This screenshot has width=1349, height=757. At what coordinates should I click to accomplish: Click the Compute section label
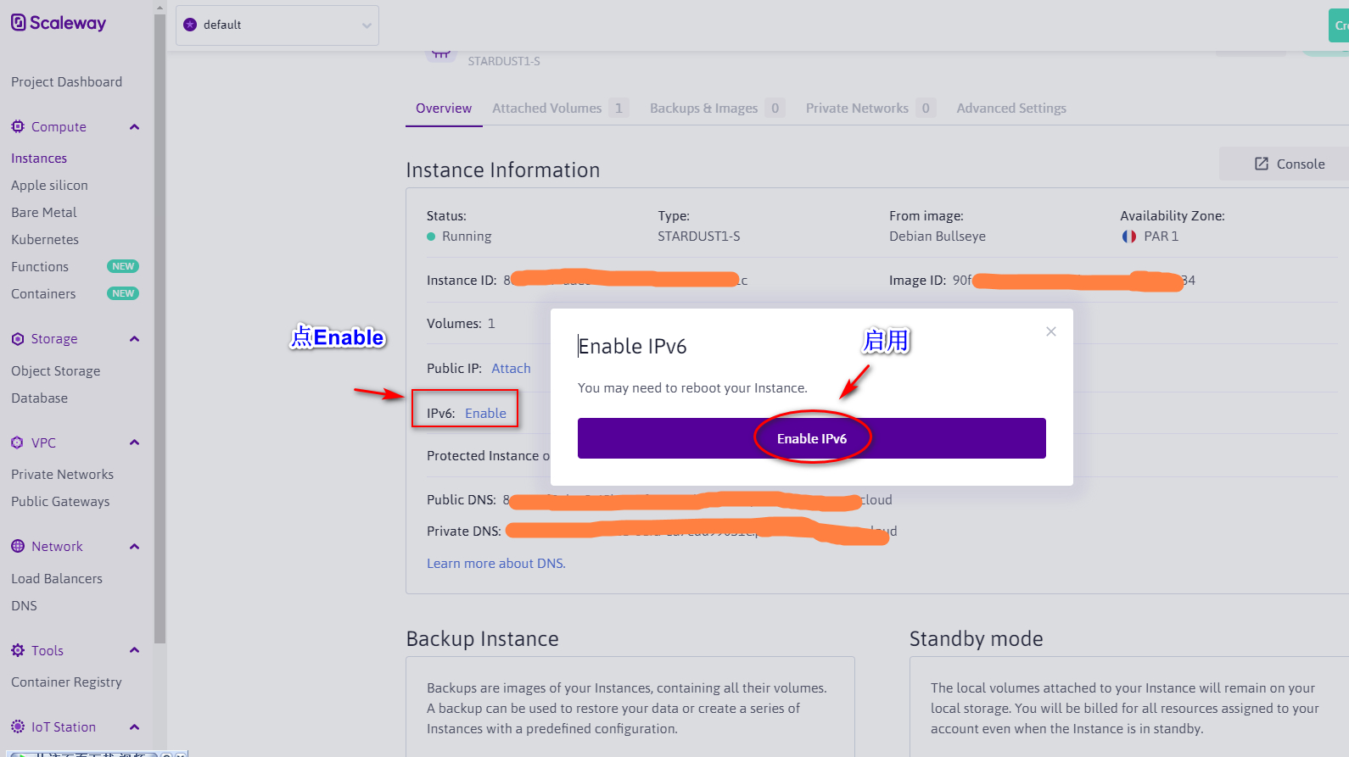tap(59, 126)
